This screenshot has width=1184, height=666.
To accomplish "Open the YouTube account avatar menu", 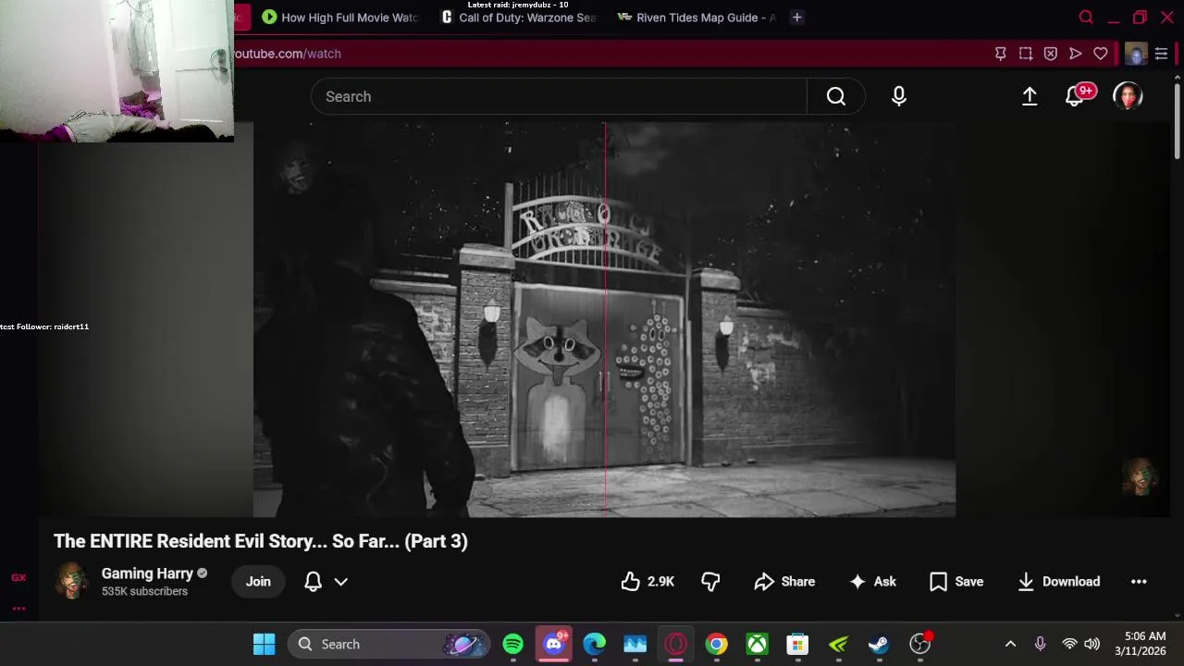I will (1128, 96).
